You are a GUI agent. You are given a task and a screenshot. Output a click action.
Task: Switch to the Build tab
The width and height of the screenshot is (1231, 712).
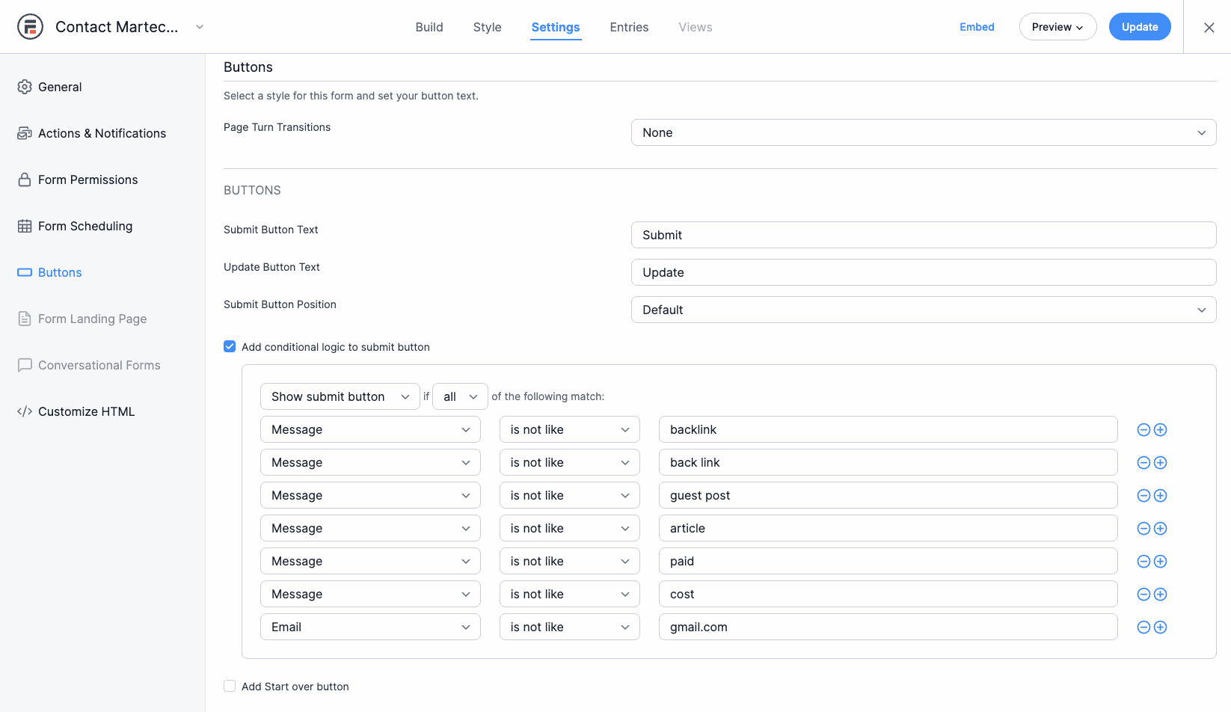tap(429, 27)
